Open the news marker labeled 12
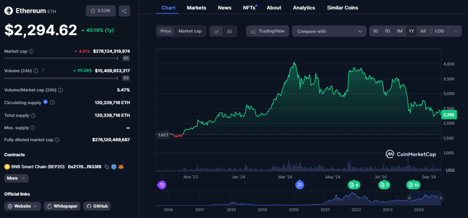The width and height of the screenshot is (468, 218). coord(413,185)
